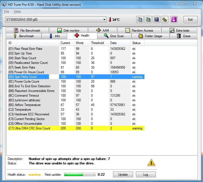This screenshot has width=203, height=182.
Task: Select the Seek Error Rate row
Action: tap(76, 67)
